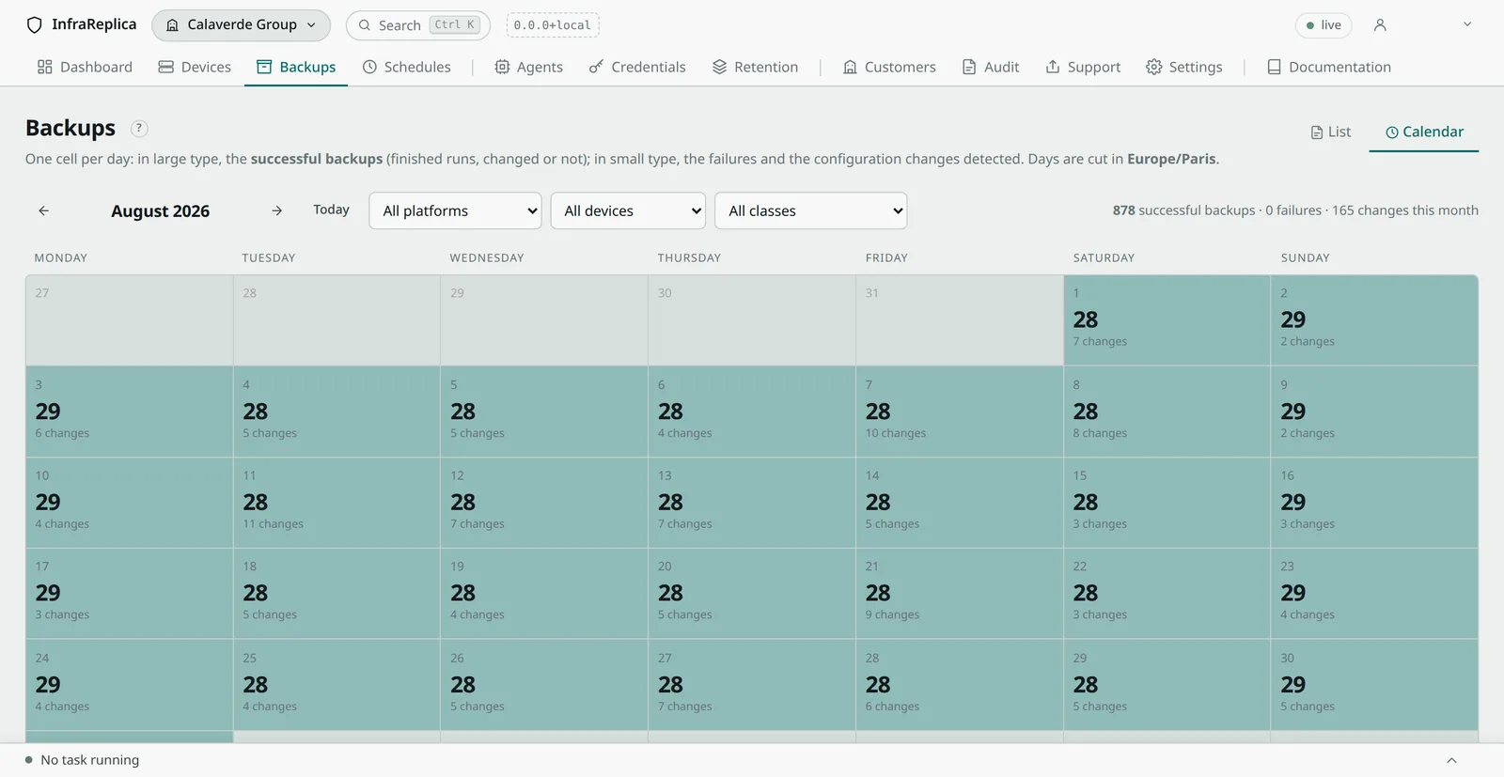The image size is (1504, 777).
Task: Click the InfraReplica shield logo
Action: (x=35, y=25)
